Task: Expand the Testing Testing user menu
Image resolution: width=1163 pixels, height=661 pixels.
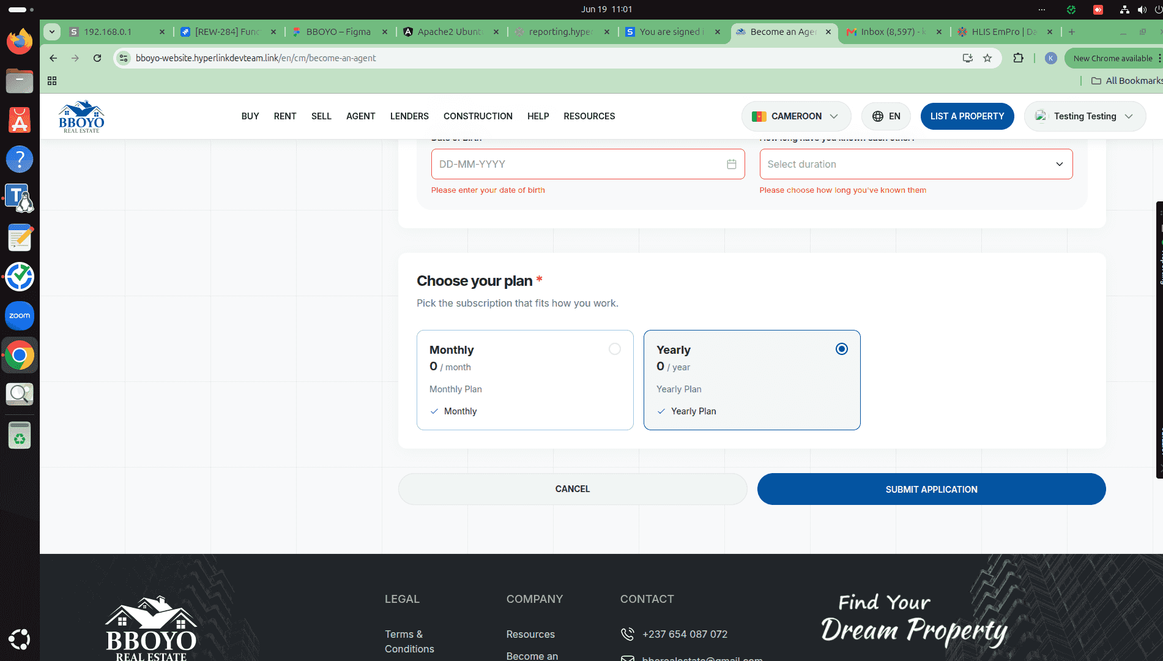Action: (x=1085, y=116)
